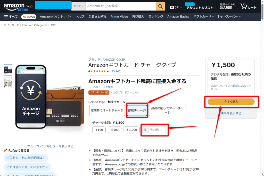
Task: Open 返品もこちら 注文履歴
Action: pyautogui.click(x=227, y=6)
